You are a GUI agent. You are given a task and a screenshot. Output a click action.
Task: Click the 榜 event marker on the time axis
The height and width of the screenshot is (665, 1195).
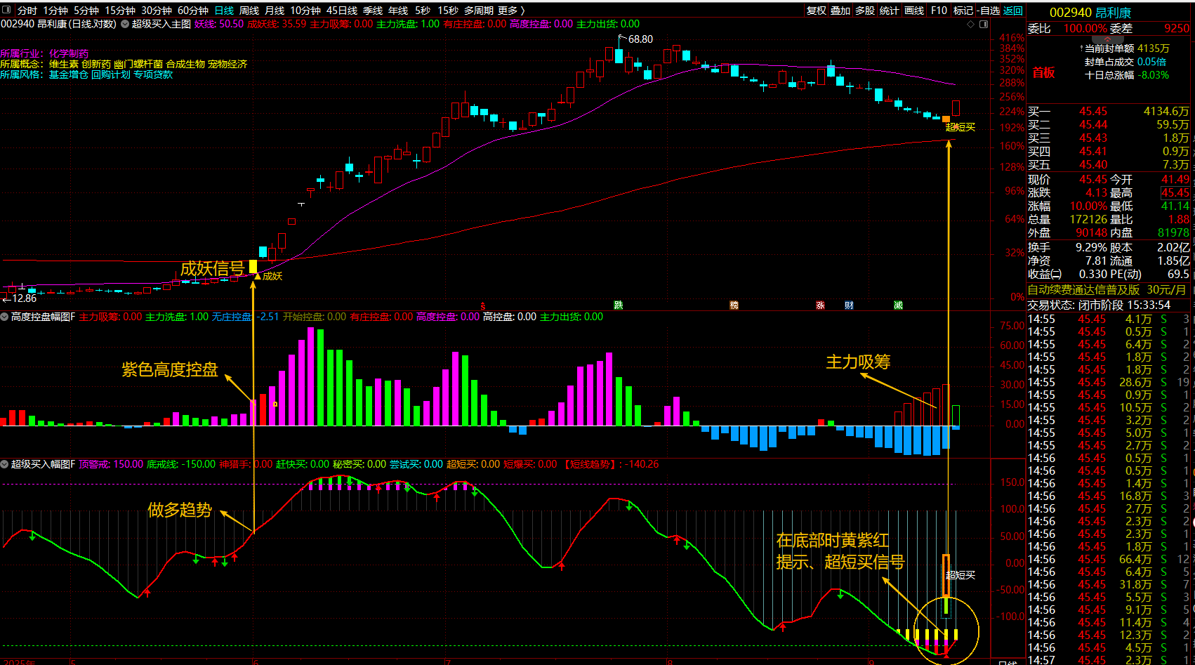(x=734, y=305)
